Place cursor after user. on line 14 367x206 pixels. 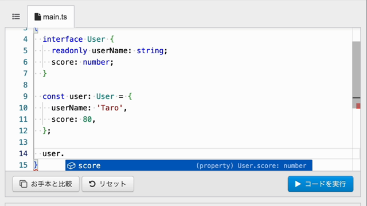(64, 154)
